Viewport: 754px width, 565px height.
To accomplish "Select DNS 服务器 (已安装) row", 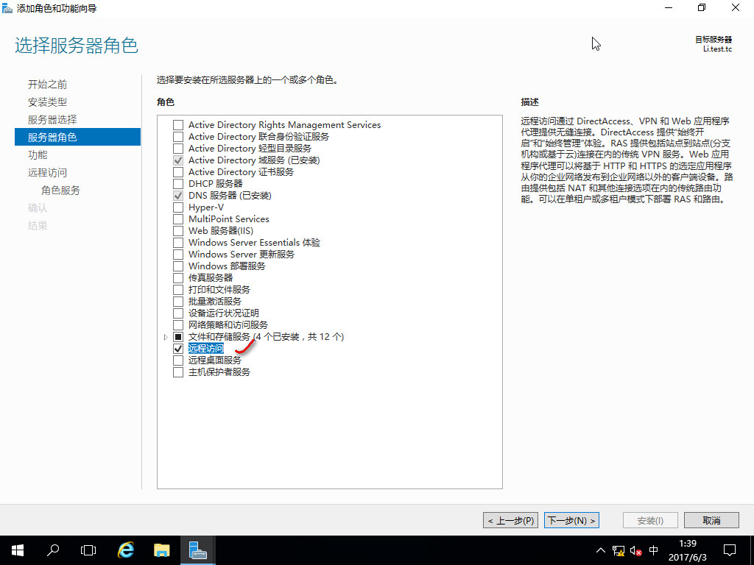I will [x=230, y=196].
